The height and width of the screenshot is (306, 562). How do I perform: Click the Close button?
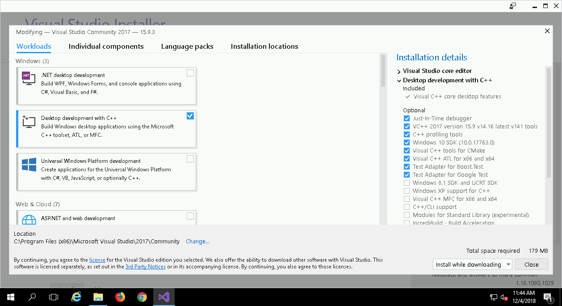[x=532, y=264]
